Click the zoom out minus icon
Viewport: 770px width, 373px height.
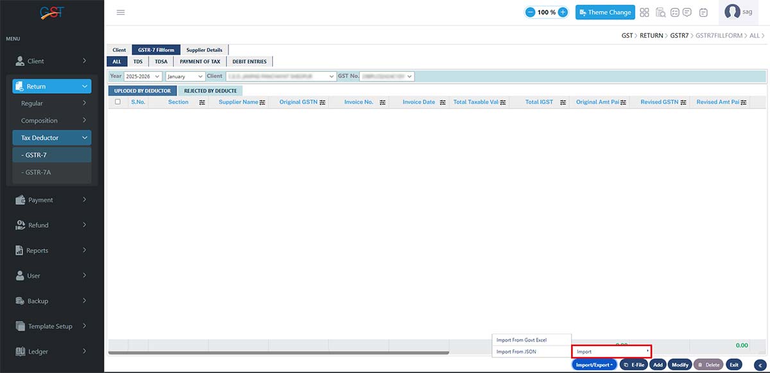(531, 12)
